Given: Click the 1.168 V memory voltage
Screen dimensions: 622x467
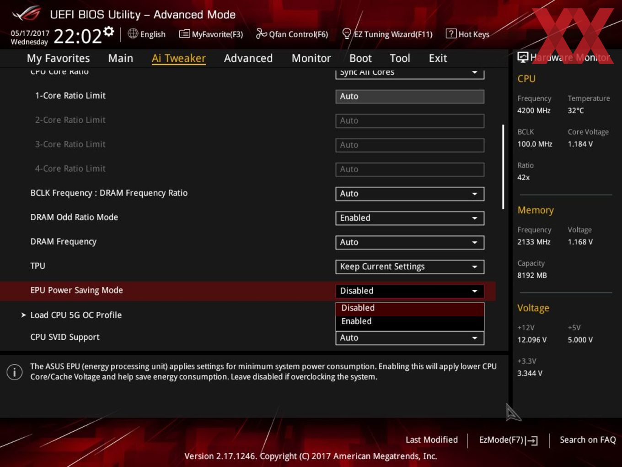Looking at the screenshot, I should (x=580, y=242).
